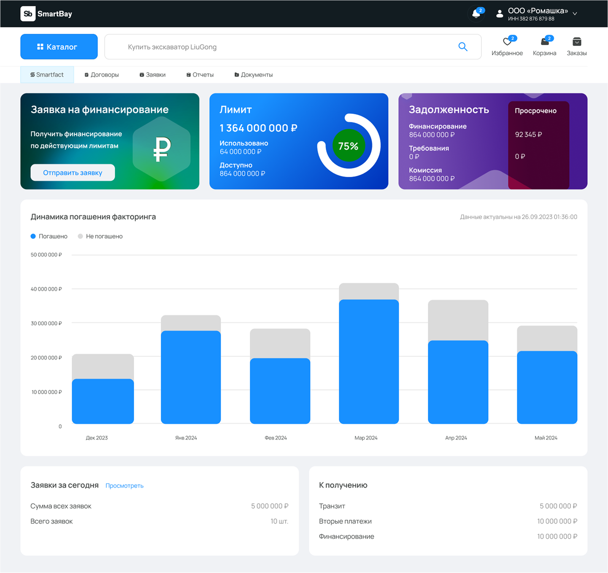Select the Мар 2024 chart bar
Viewport: 608px width, 573px height.
click(x=369, y=354)
